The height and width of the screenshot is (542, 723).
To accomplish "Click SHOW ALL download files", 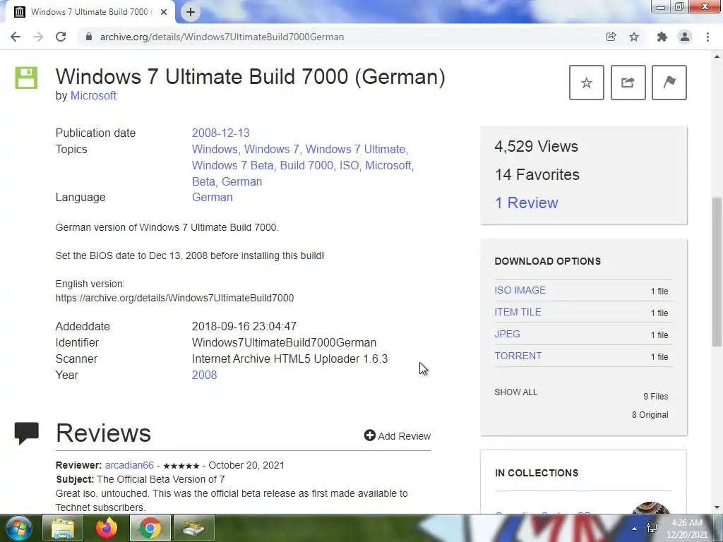I will 516,392.
